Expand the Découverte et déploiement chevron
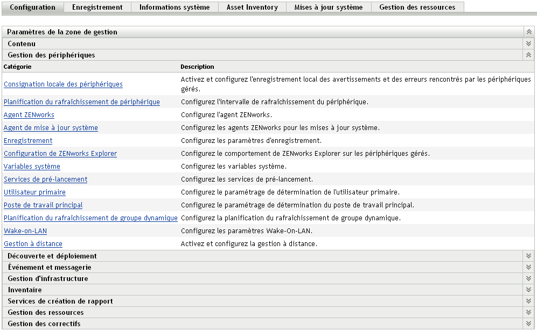The width and height of the screenshot is (537, 331). 528,256
